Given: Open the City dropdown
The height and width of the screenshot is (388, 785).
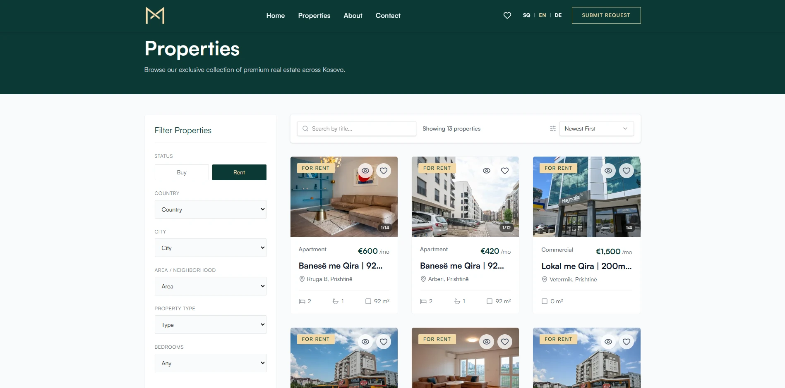Looking at the screenshot, I should pyautogui.click(x=211, y=248).
